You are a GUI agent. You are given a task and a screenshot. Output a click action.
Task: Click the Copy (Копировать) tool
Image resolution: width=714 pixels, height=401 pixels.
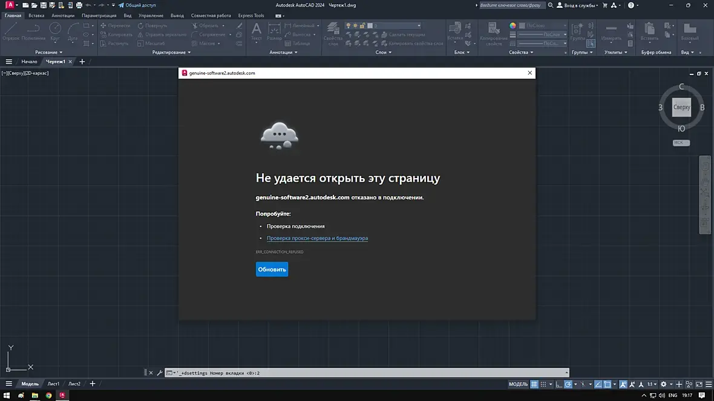(x=116, y=34)
